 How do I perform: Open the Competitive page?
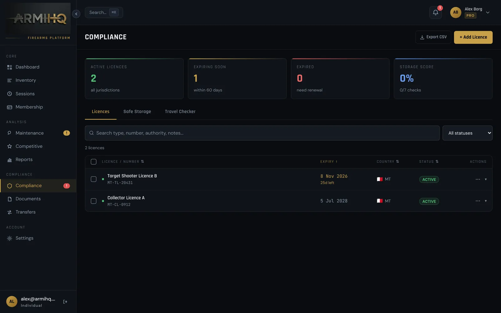point(38,146)
